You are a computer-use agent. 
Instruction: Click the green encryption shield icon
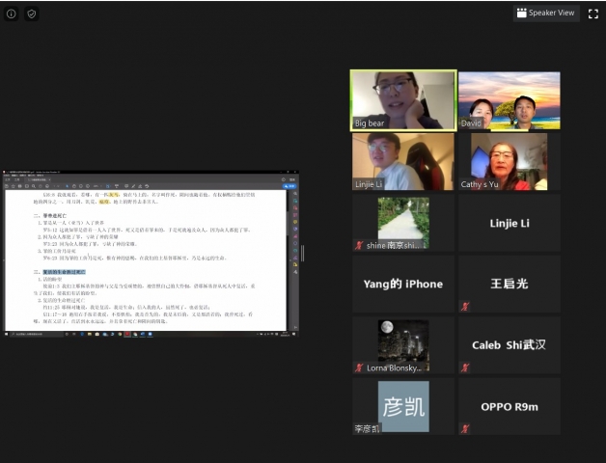[32, 14]
